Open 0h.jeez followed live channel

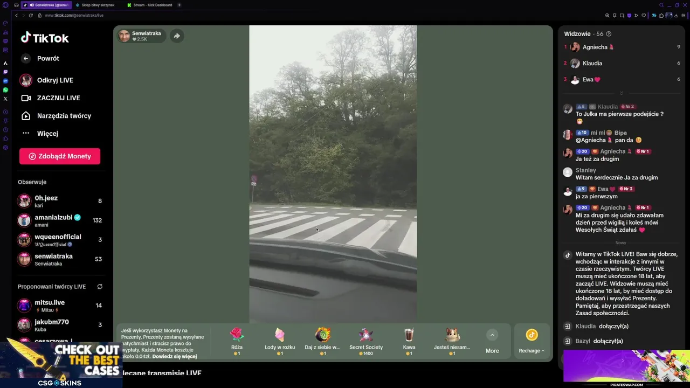(60, 201)
